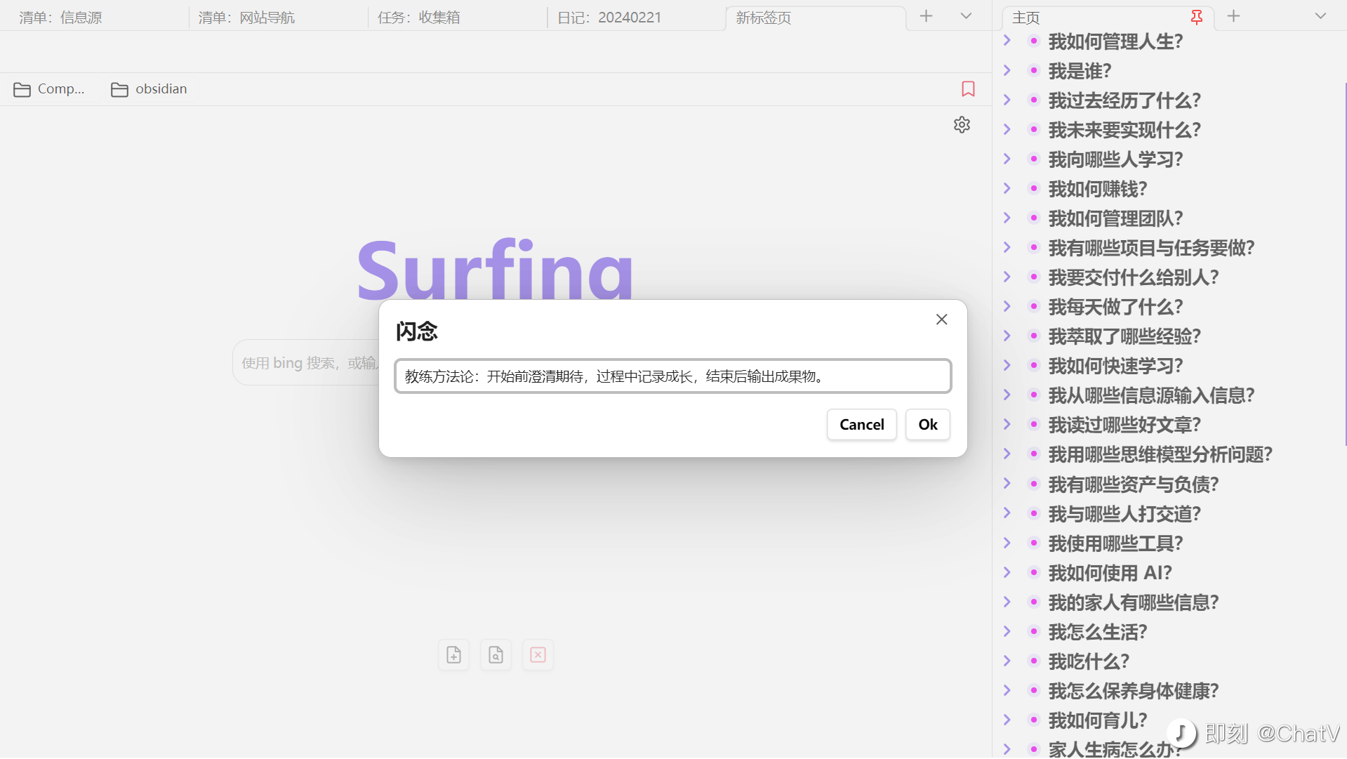Image resolution: width=1347 pixels, height=759 pixels.
Task: Open the obsidian bookmark folder
Action: (150, 89)
